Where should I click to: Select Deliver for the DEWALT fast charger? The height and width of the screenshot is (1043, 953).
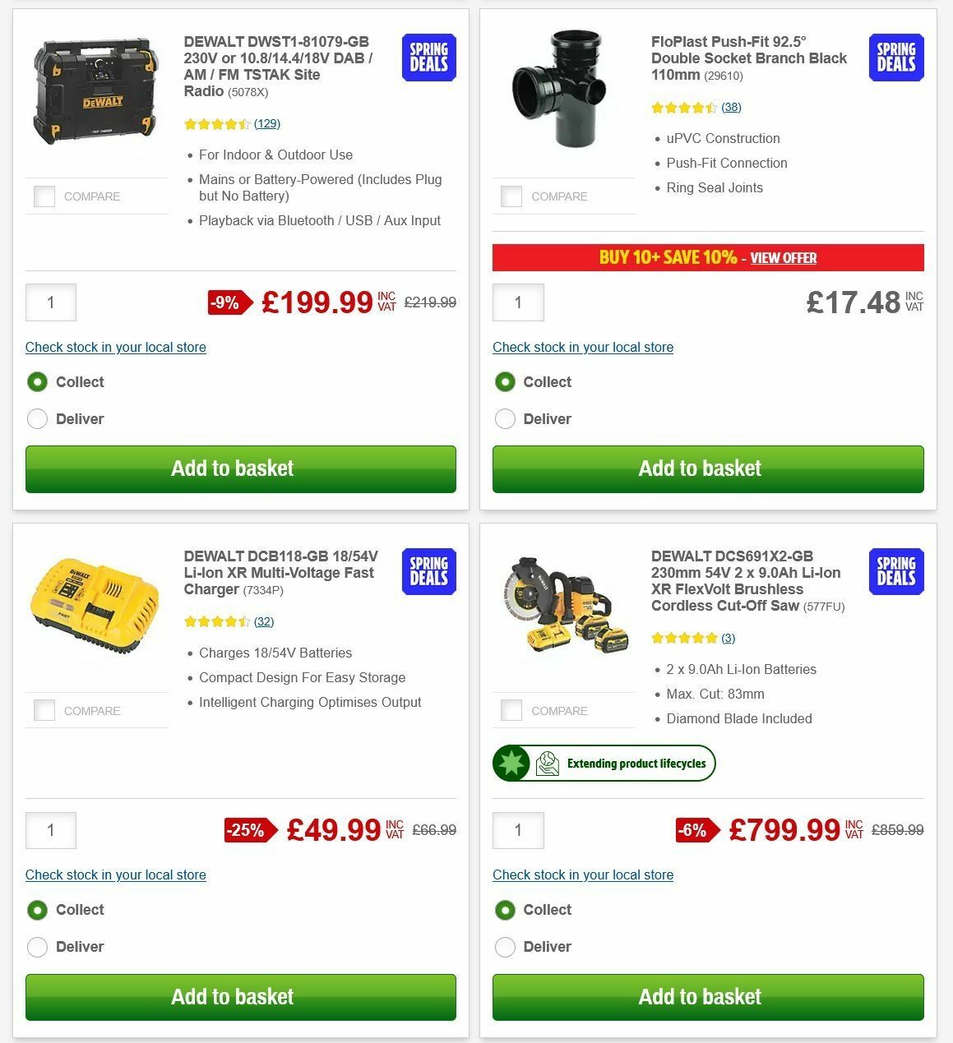point(37,947)
